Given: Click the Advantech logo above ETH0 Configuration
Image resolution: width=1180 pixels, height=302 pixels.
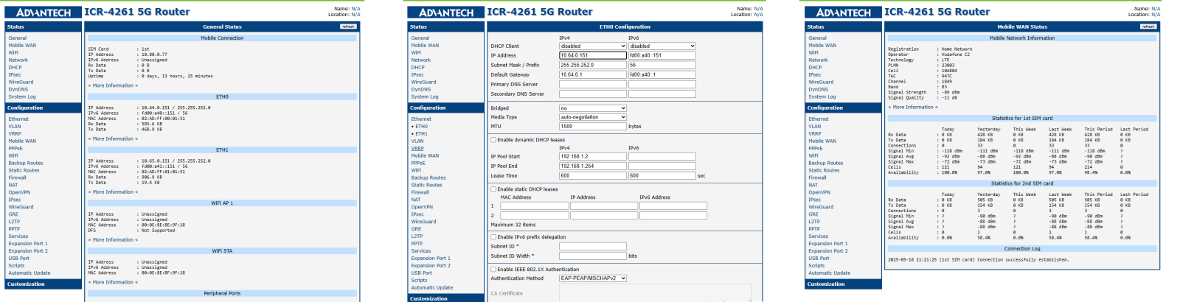Looking at the screenshot, I should click(445, 13).
